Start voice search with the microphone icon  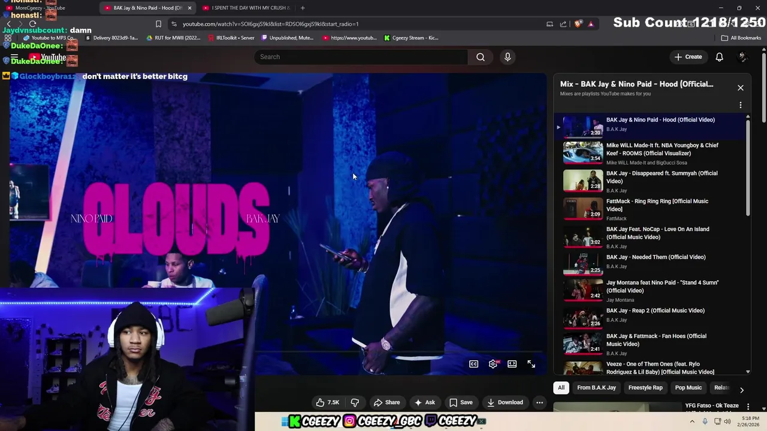[x=508, y=57]
